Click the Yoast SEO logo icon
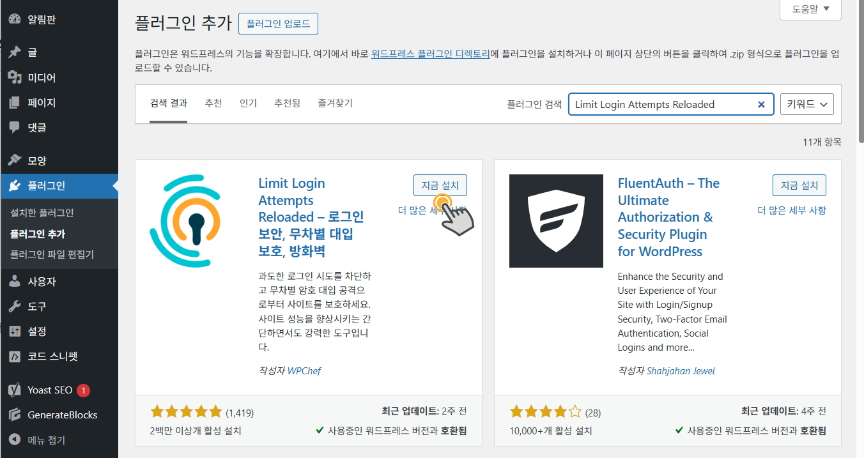The height and width of the screenshot is (458, 864). [14, 390]
